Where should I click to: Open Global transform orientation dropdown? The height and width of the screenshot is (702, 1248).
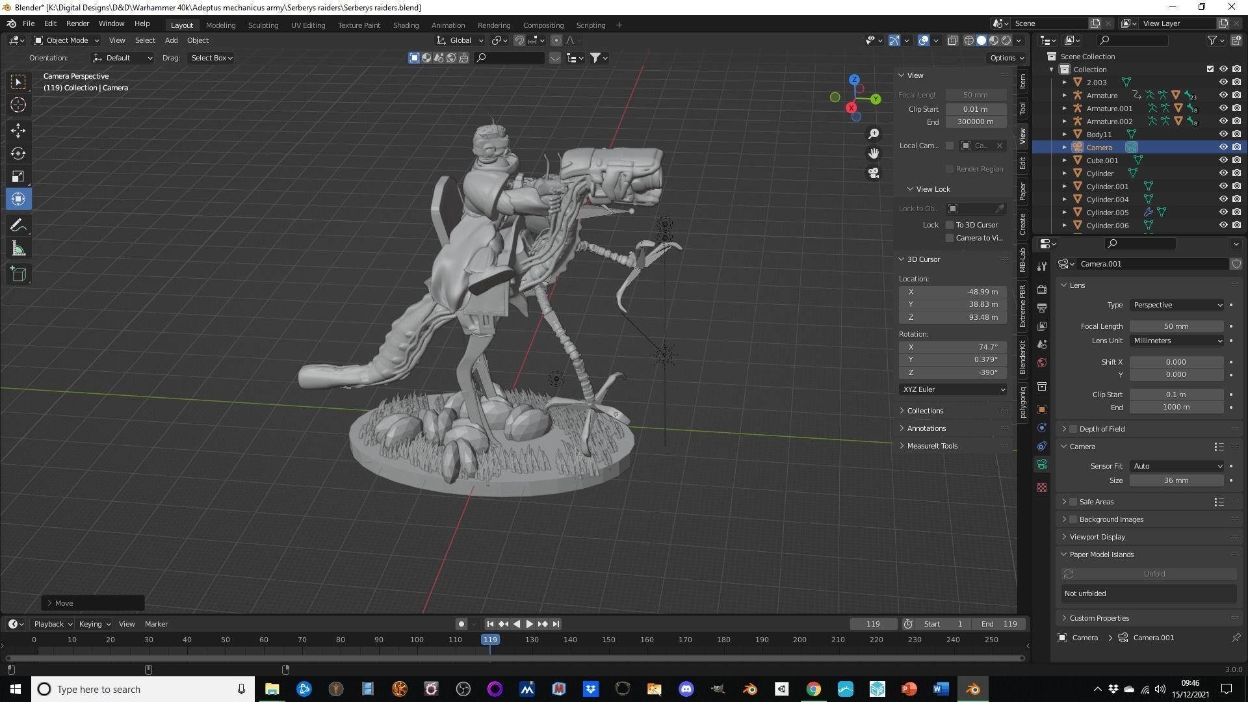tap(460, 40)
